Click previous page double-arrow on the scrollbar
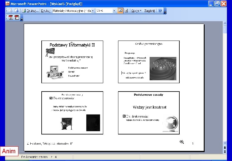 point(225,148)
